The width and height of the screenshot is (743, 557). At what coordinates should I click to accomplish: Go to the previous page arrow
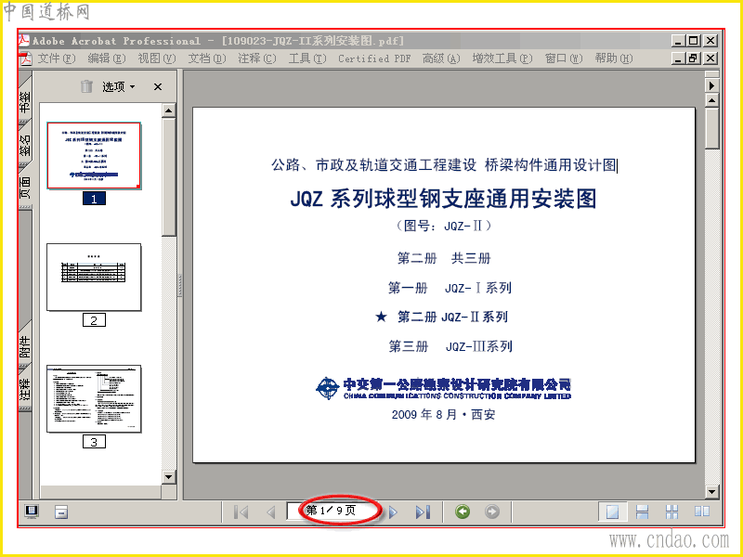pos(271,512)
